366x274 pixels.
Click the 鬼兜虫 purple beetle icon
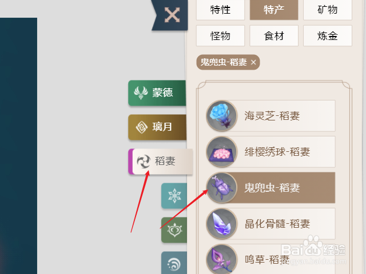222,188
